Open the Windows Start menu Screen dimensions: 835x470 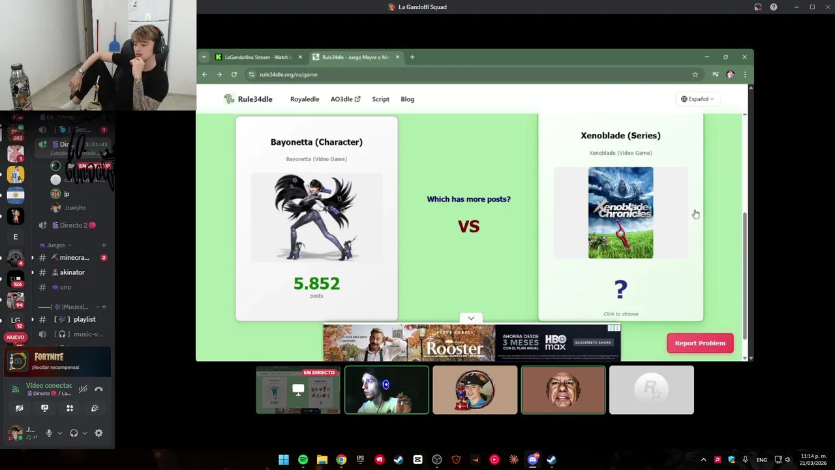(284, 460)
